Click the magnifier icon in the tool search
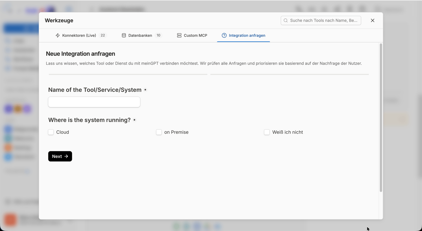This screenshot has height=231, width=422. click(x=286, y=20)
